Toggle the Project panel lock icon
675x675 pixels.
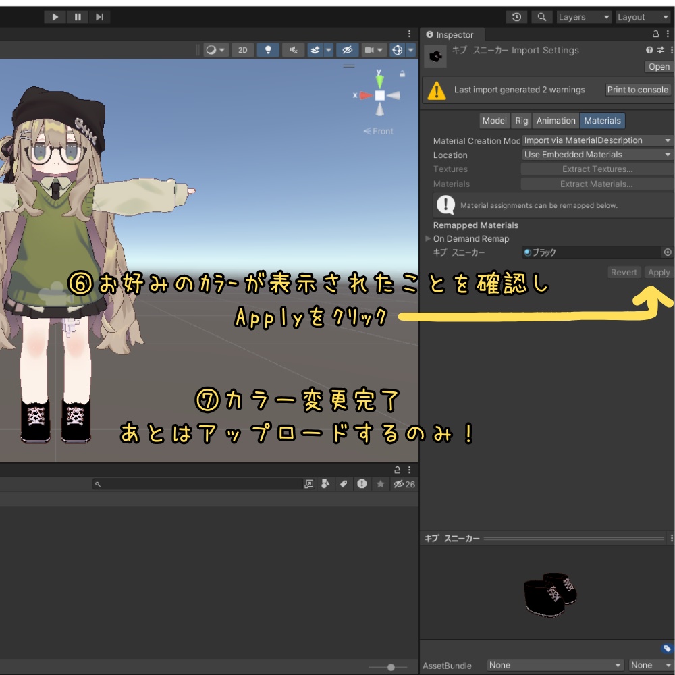click(398, 470)
